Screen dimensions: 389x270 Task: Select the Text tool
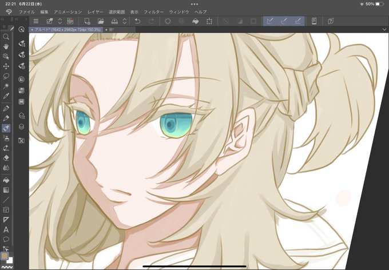6,229
